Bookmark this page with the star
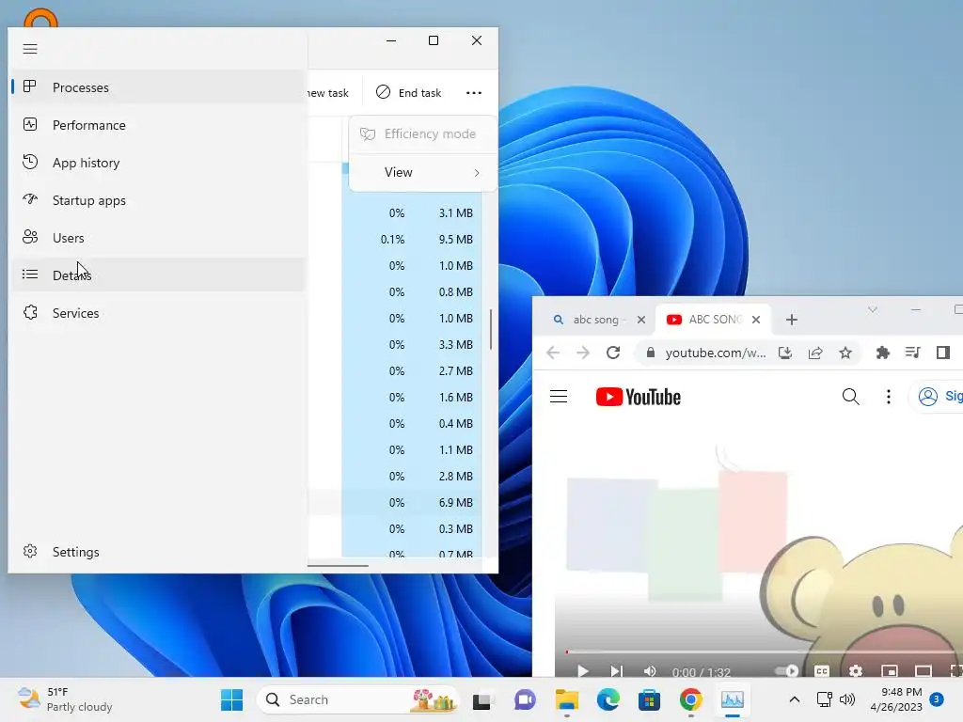The width and height of the screenshot is (963, 722). pyautogui.click(x=845, y=353)
